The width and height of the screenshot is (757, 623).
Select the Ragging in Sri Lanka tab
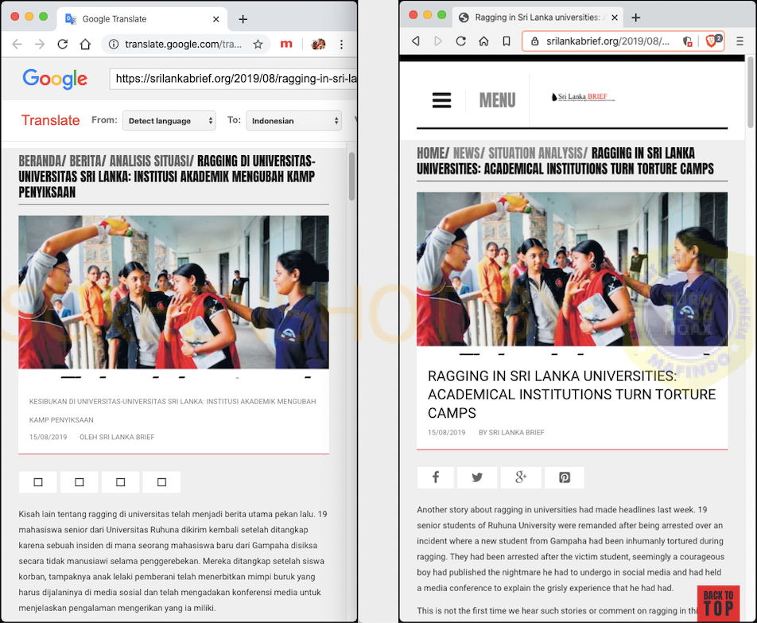[538, 18]
